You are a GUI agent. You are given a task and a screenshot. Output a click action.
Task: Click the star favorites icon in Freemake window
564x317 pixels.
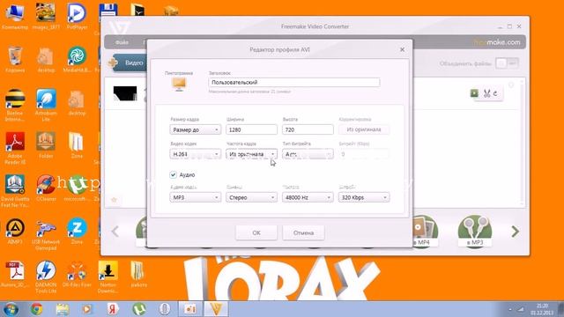[x=114, y=200]
